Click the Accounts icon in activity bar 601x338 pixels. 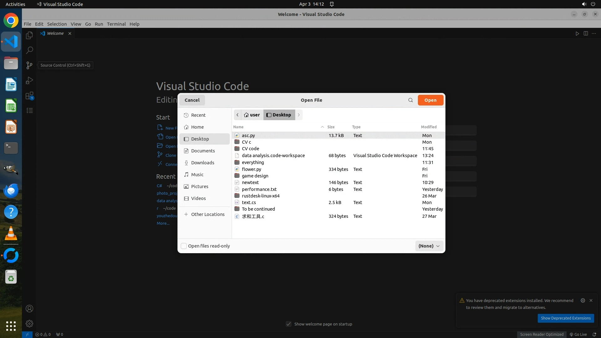click(x=29, y=309)
